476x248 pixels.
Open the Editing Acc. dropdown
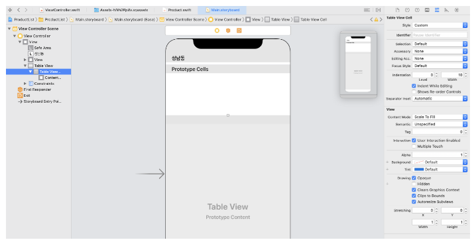tap(440, 58)
